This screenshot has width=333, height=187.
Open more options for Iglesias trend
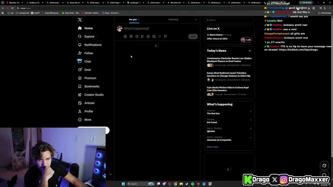[x=251, y=129]
